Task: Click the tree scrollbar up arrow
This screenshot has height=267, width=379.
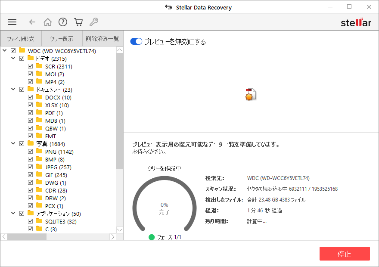Action: coord(120,50)
